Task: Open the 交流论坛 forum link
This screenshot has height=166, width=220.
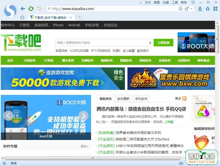Action: pyautogui.click(x=111, y=25)
